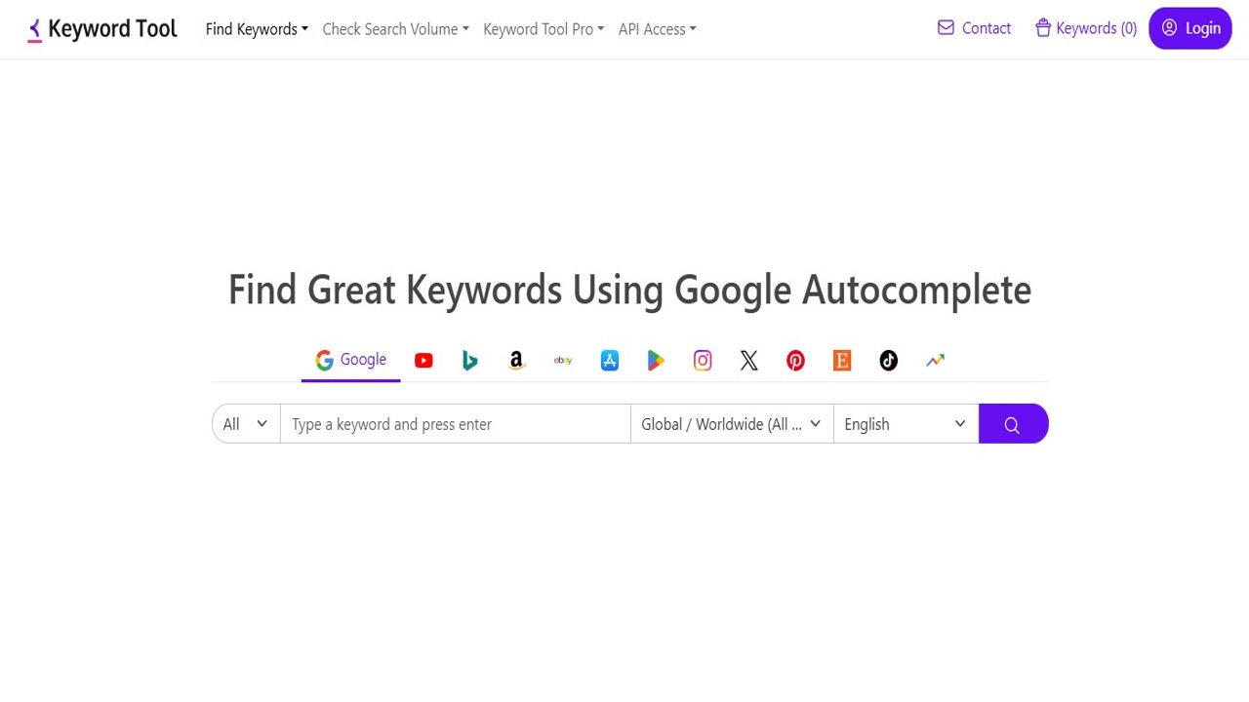Focus the keyword input field

coord(456,424)
